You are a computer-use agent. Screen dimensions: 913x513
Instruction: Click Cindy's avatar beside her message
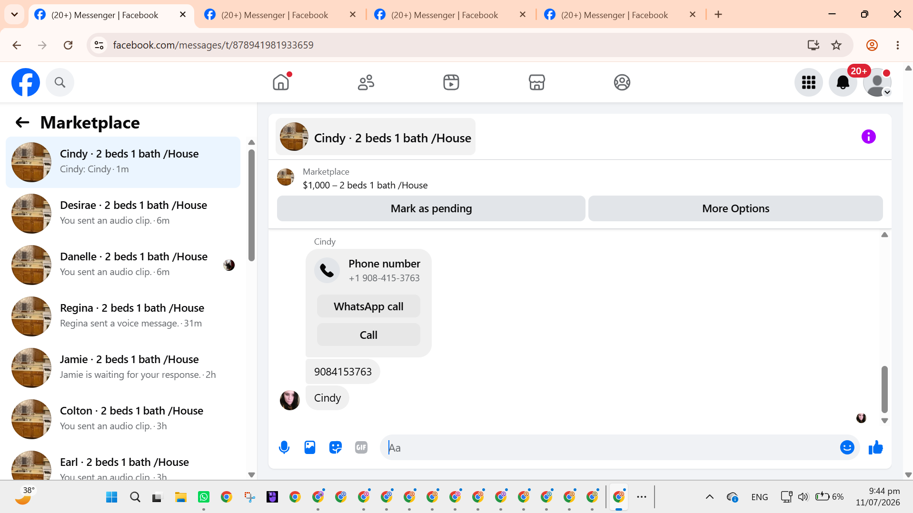click(289, 400)
